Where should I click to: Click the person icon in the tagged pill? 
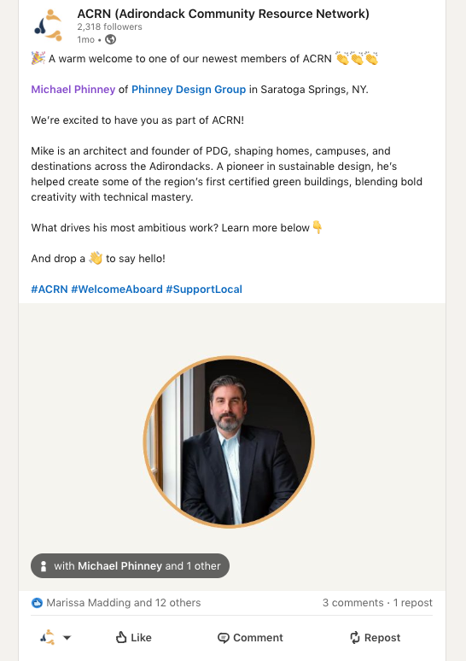point(43,565)
